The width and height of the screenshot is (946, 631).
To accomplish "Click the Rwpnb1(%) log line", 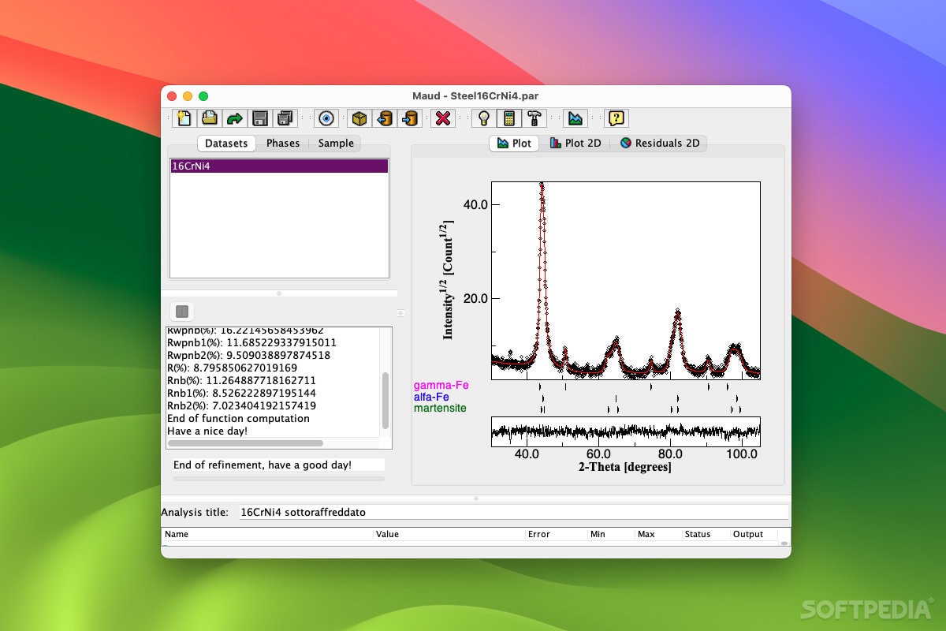I will pyautogui.click(x=251, y=342).
